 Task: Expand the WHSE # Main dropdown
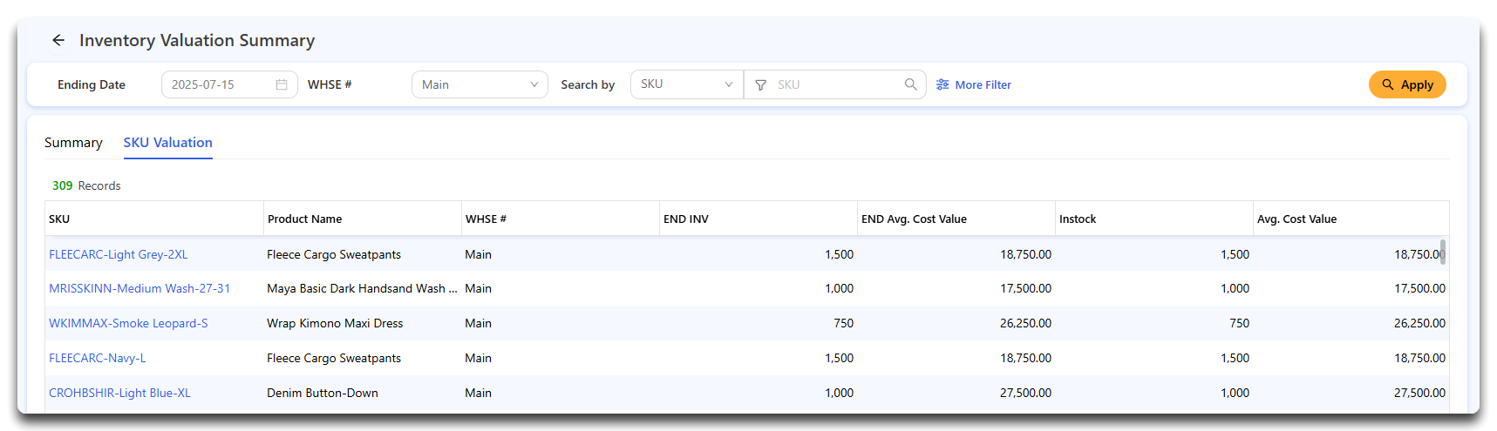480,84
